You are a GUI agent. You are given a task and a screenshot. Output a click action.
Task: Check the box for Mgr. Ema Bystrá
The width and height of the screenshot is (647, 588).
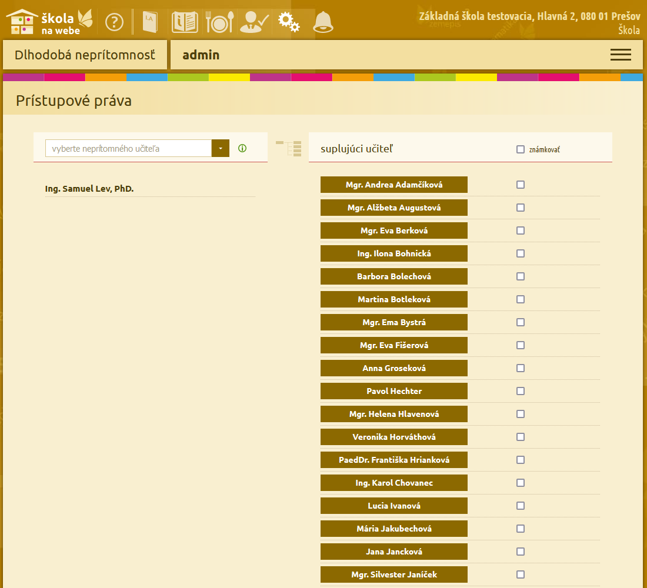tap(521, 322)
